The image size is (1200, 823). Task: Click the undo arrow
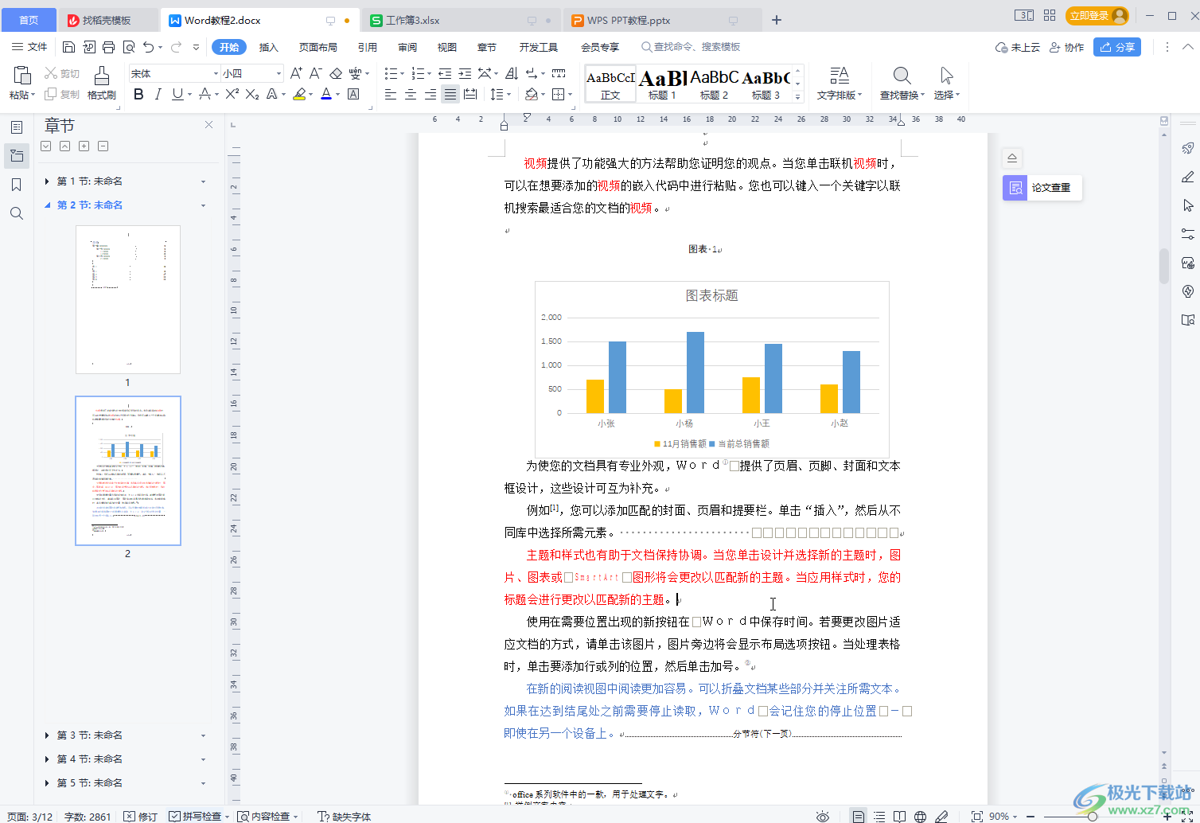tap(149, 47)
